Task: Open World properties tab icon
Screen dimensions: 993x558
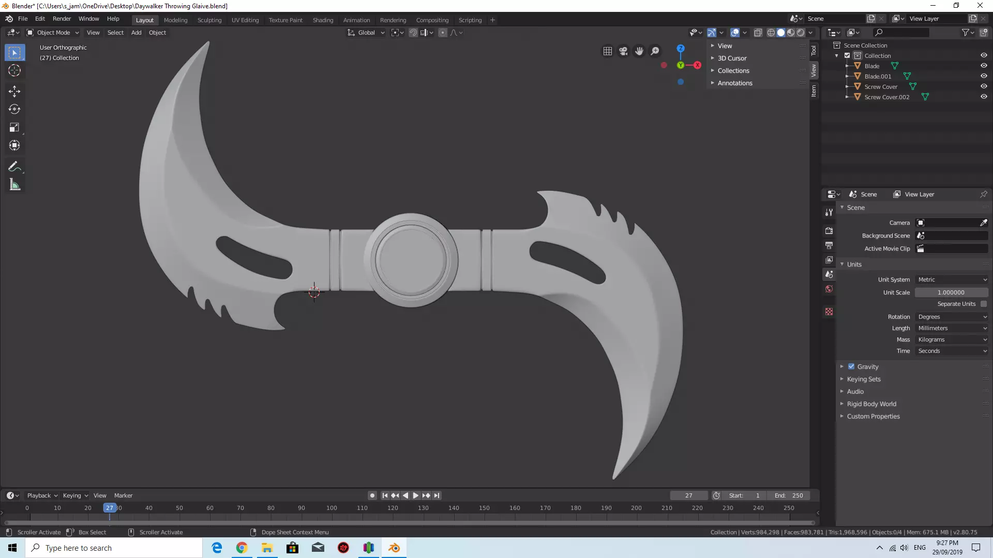Action: 829,289
